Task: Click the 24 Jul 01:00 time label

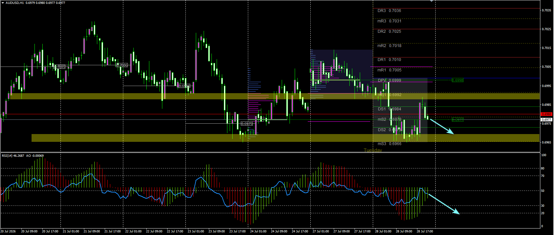Action: coord(258,231)
